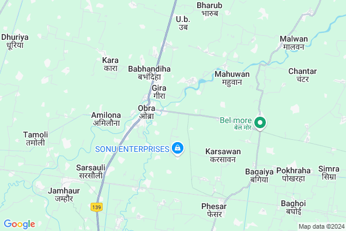Click the Babhandiha village label

pos(149,73)
